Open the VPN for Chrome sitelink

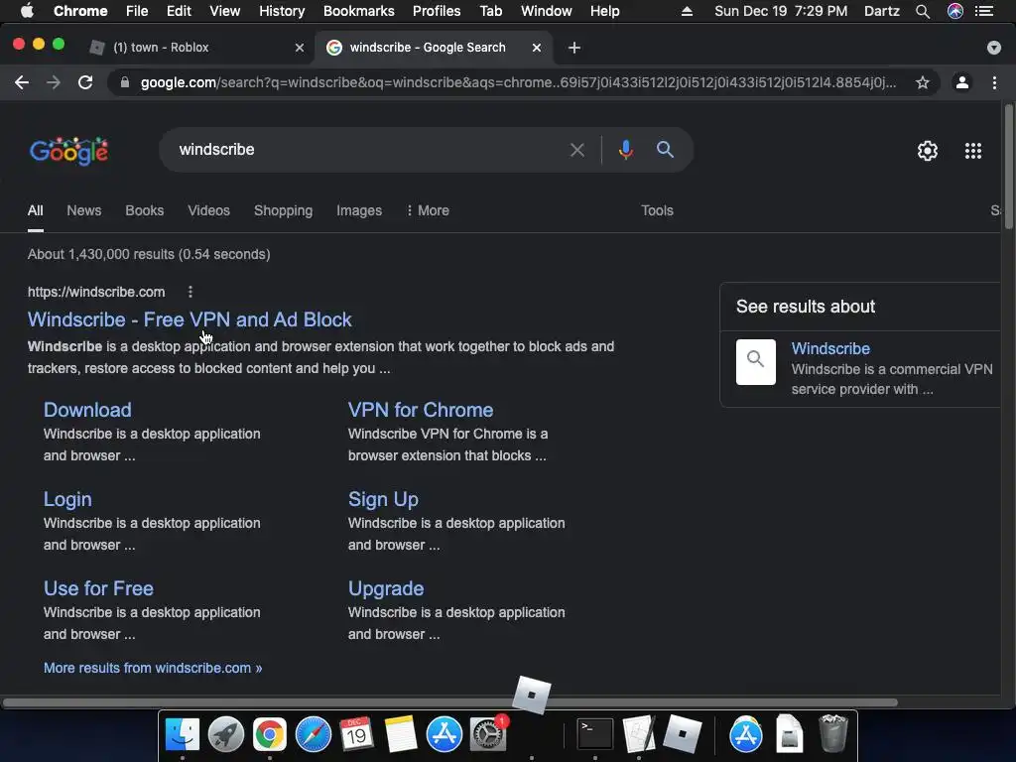point(421,410)
